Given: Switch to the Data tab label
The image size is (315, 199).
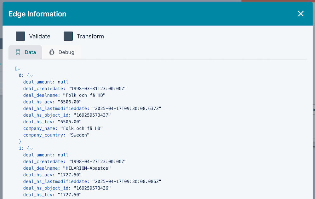Looking at the screenshot, I should (x=30, y=52).
